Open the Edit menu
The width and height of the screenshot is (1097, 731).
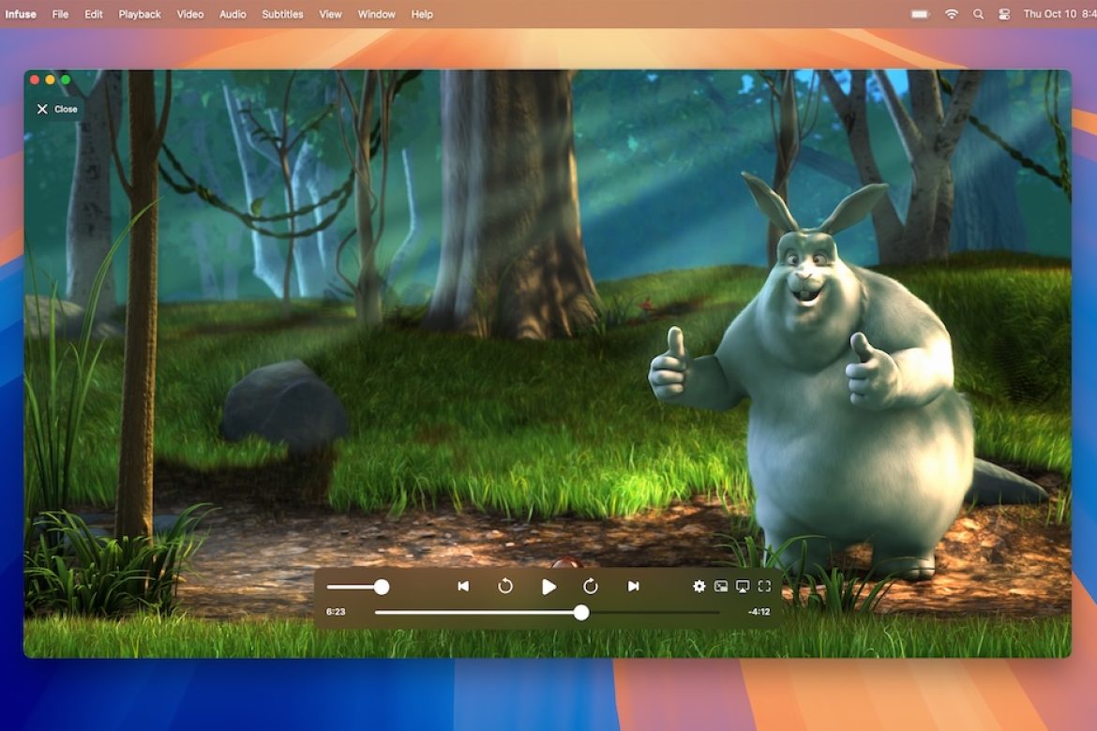94,14
